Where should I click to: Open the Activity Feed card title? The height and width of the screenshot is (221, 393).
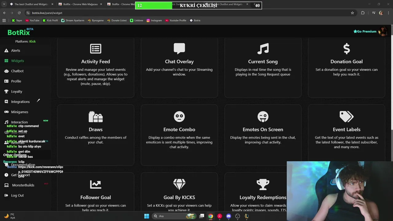point(95,62)
